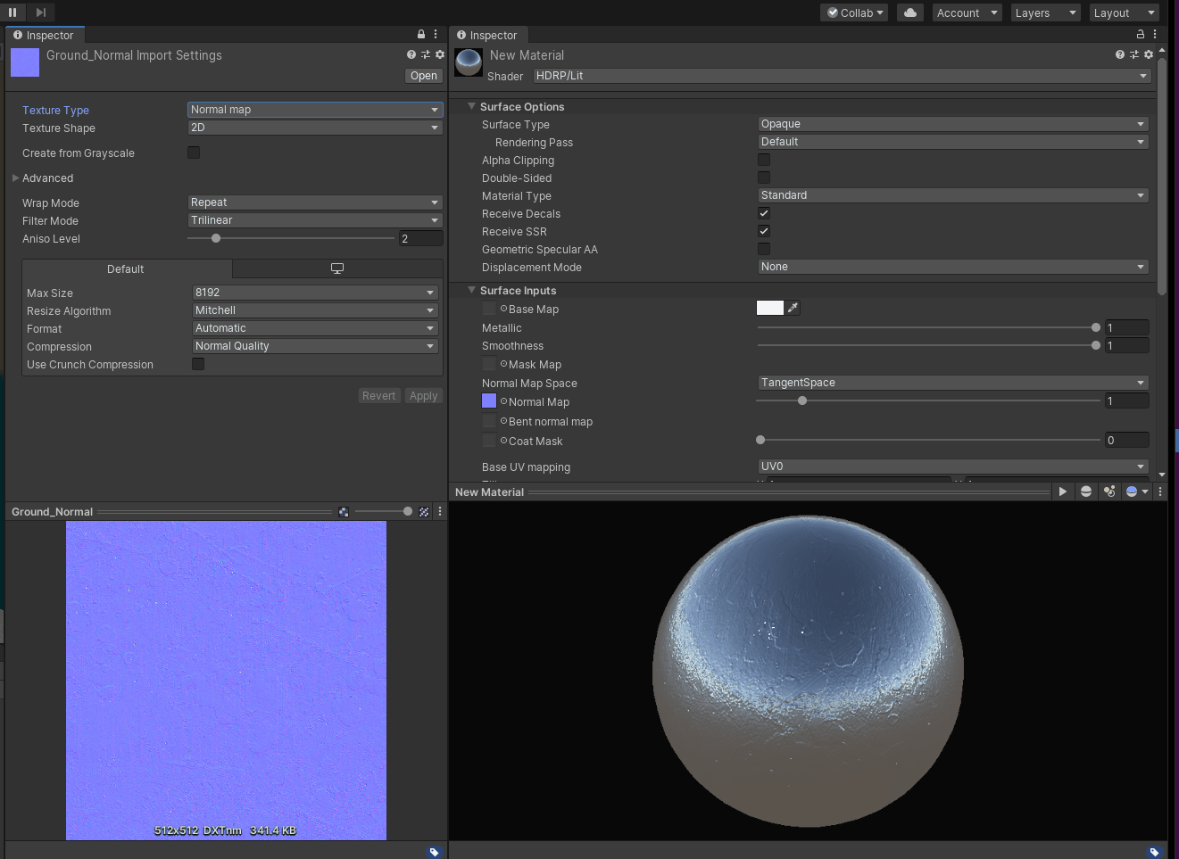
Task: Toggle alpha checkerboard view in texture preview
Action: pyautogui.click(x=423, y=511)
